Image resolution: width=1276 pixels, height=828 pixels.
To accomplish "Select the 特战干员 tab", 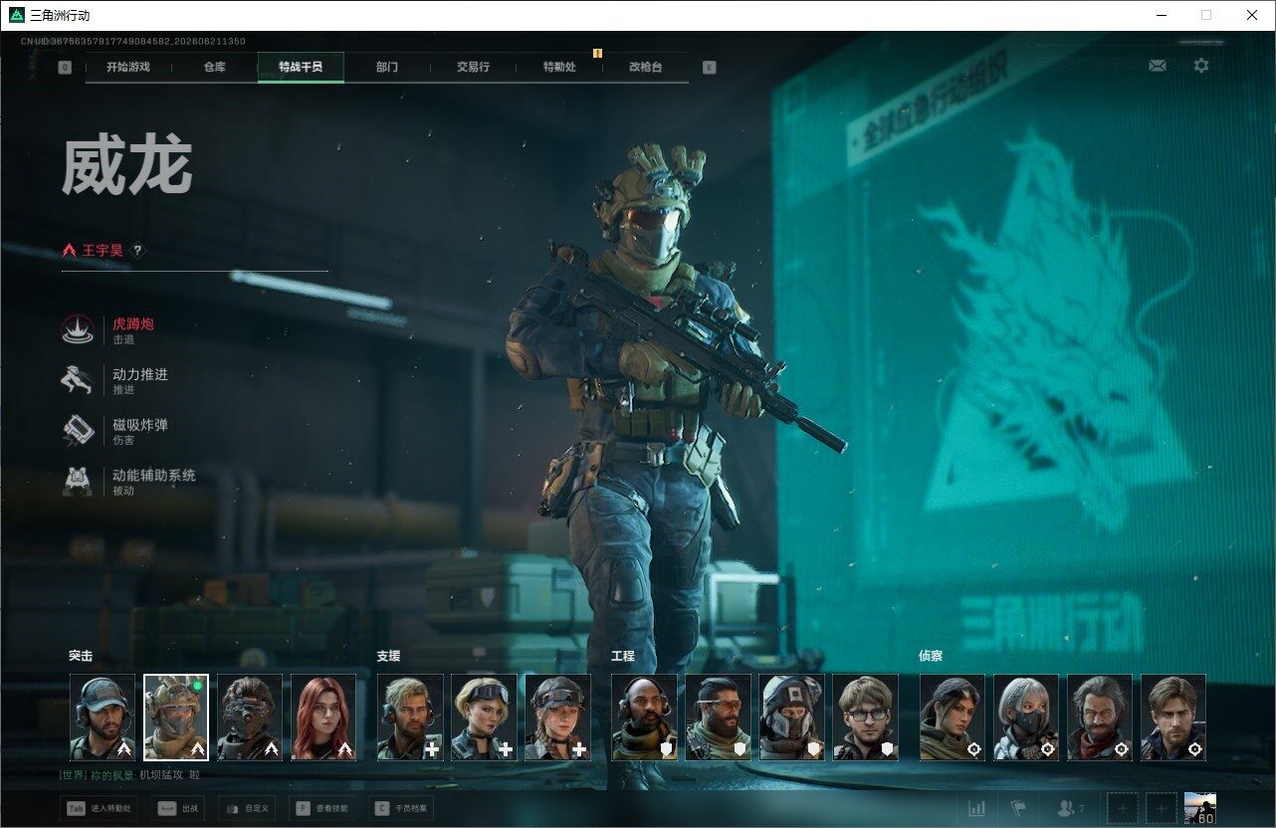I will click(301, 67).
